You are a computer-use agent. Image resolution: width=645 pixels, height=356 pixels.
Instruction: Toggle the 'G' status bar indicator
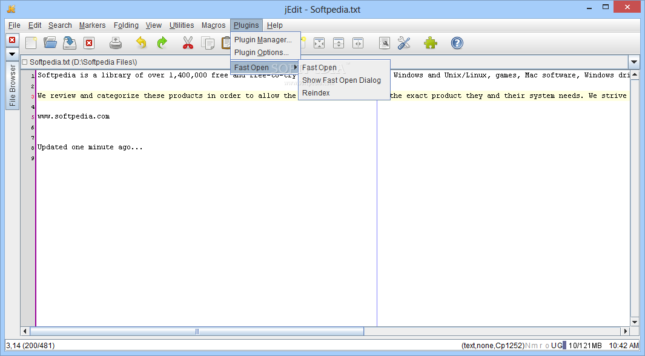[560, 346]
